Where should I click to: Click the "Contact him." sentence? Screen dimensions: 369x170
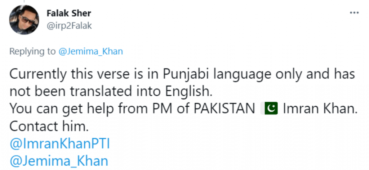[49, 127]
